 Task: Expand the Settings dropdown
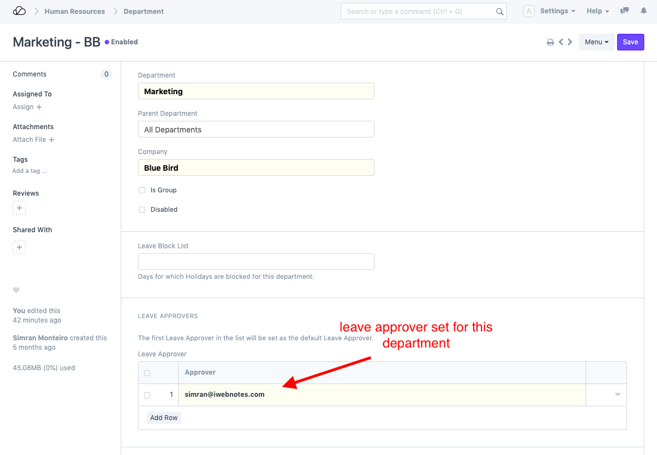[557, 11]
